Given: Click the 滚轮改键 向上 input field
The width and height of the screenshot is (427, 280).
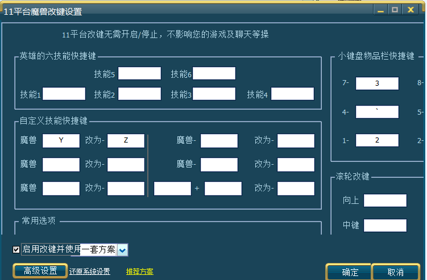Looking at the screenshot, I should (x=385, y=200).
